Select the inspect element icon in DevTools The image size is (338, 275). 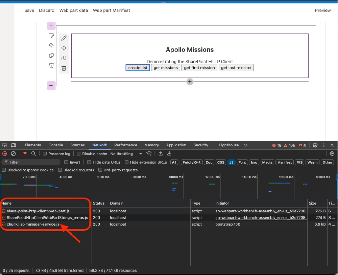(x=4, y=145)
